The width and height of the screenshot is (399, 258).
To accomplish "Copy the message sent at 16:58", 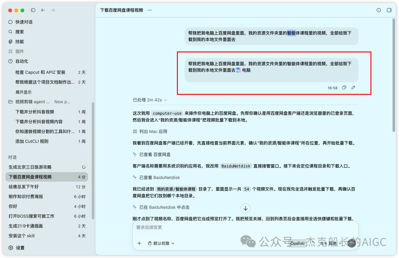I will tap(344, 88).
